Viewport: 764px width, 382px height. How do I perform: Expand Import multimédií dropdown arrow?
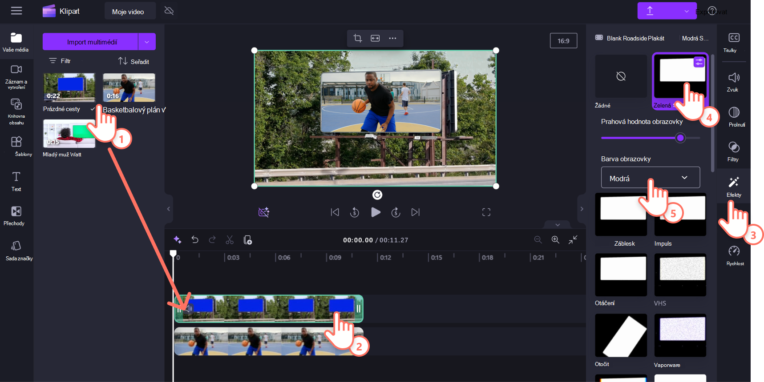(147, 42)
